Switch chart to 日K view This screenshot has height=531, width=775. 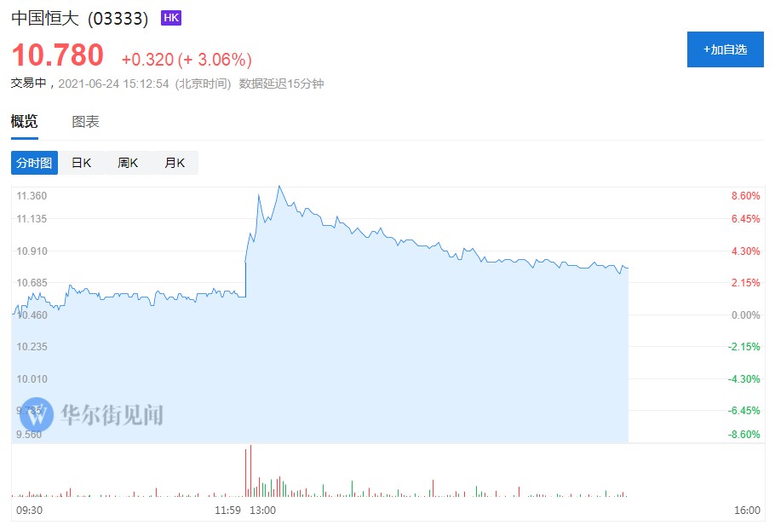[x=81, y=163]
